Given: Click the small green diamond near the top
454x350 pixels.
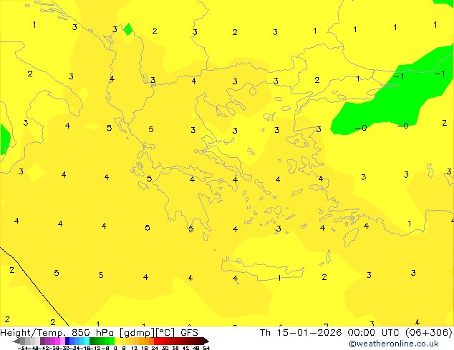Looking at the screenshot, I should 128,29.
